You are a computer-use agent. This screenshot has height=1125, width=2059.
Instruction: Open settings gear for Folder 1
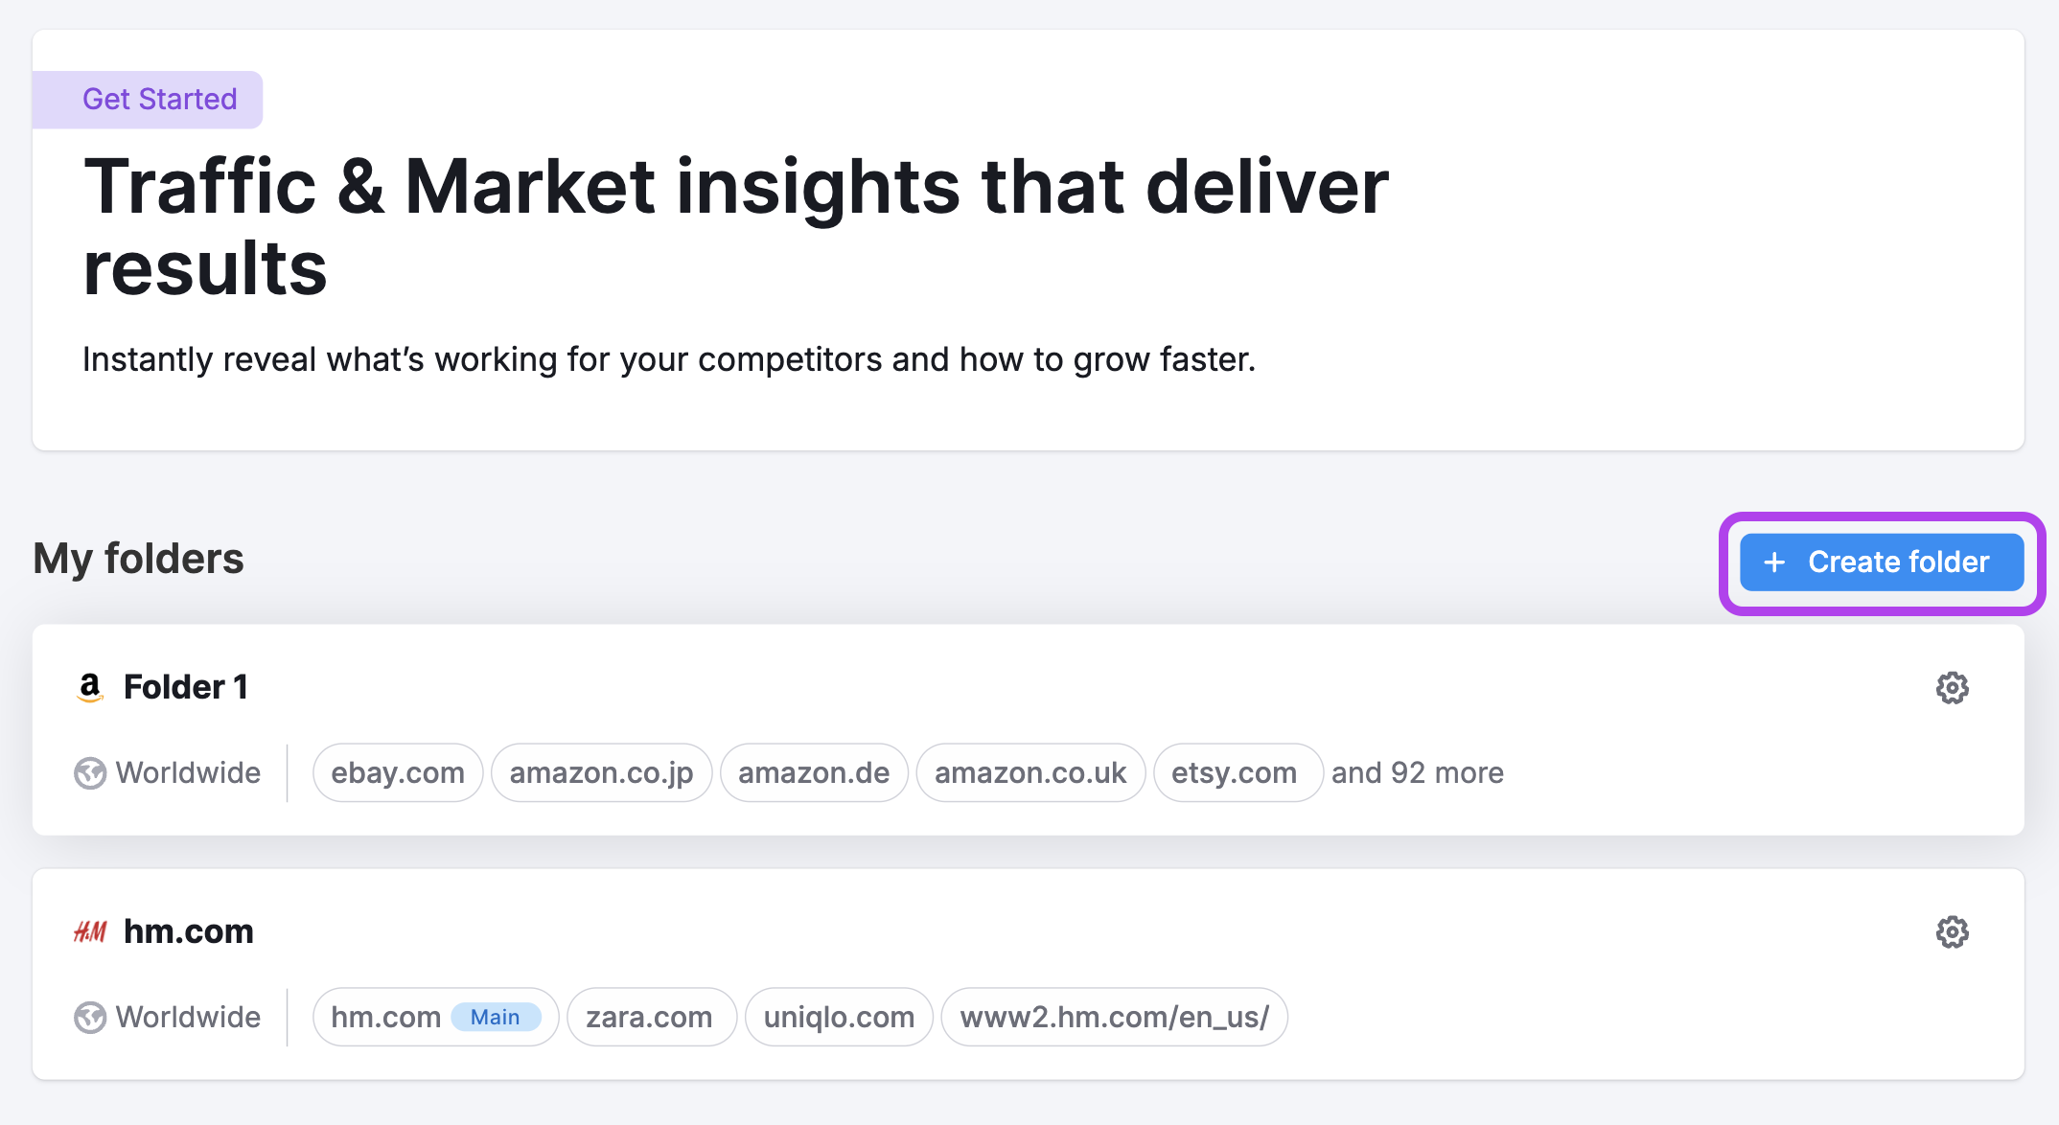pyautogui.click(x=1952, y=686)
